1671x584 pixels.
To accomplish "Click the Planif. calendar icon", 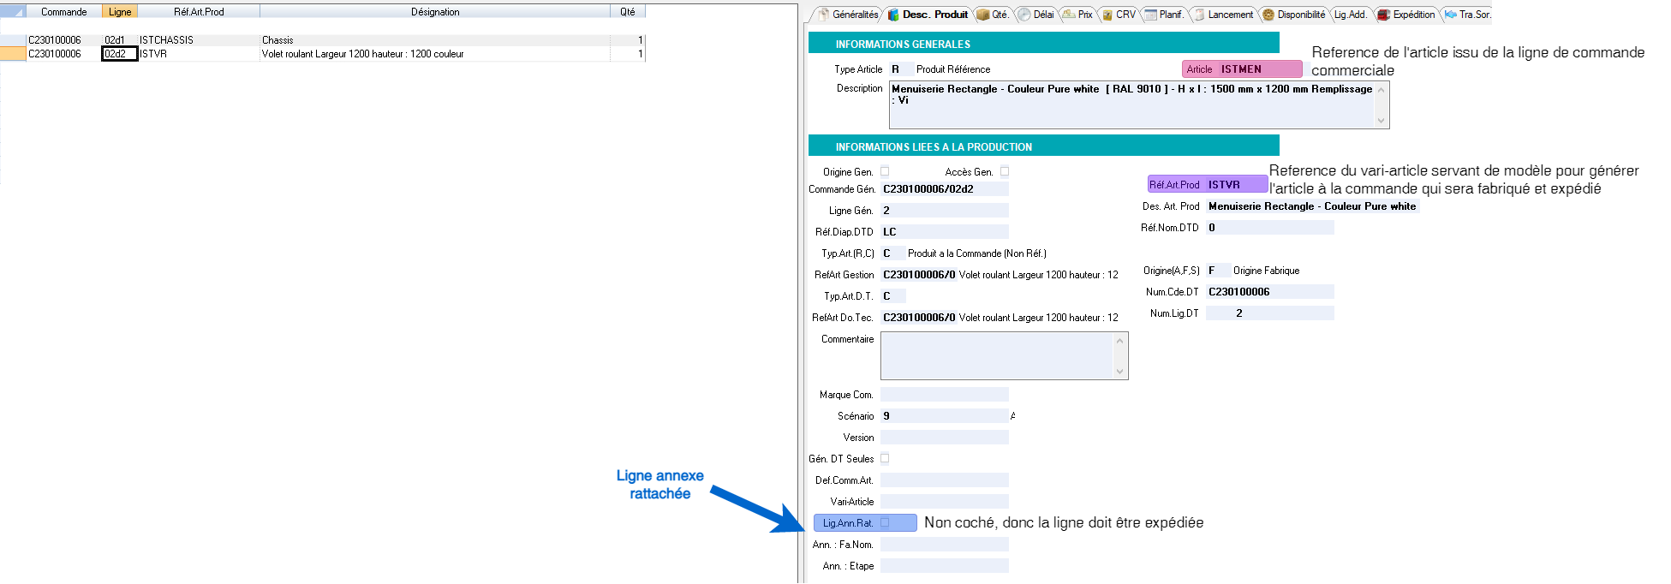I will [x=1150, y=15].
